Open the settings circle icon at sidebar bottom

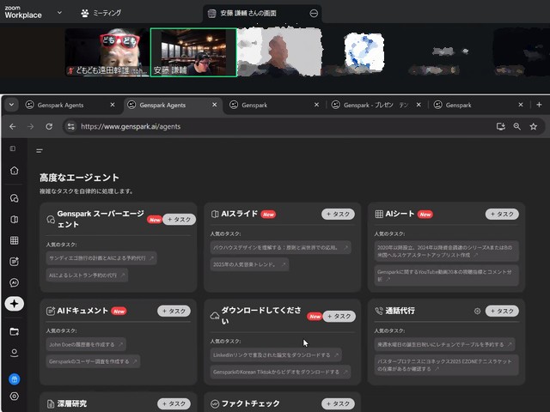pyautogui.click(x=14, y=397)
